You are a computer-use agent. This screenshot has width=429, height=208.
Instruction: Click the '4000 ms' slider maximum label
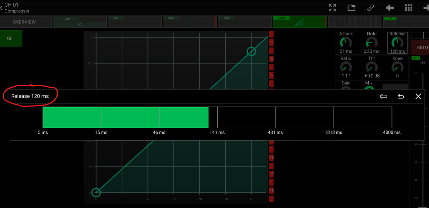pyautogui.click(x=392, y=132)
